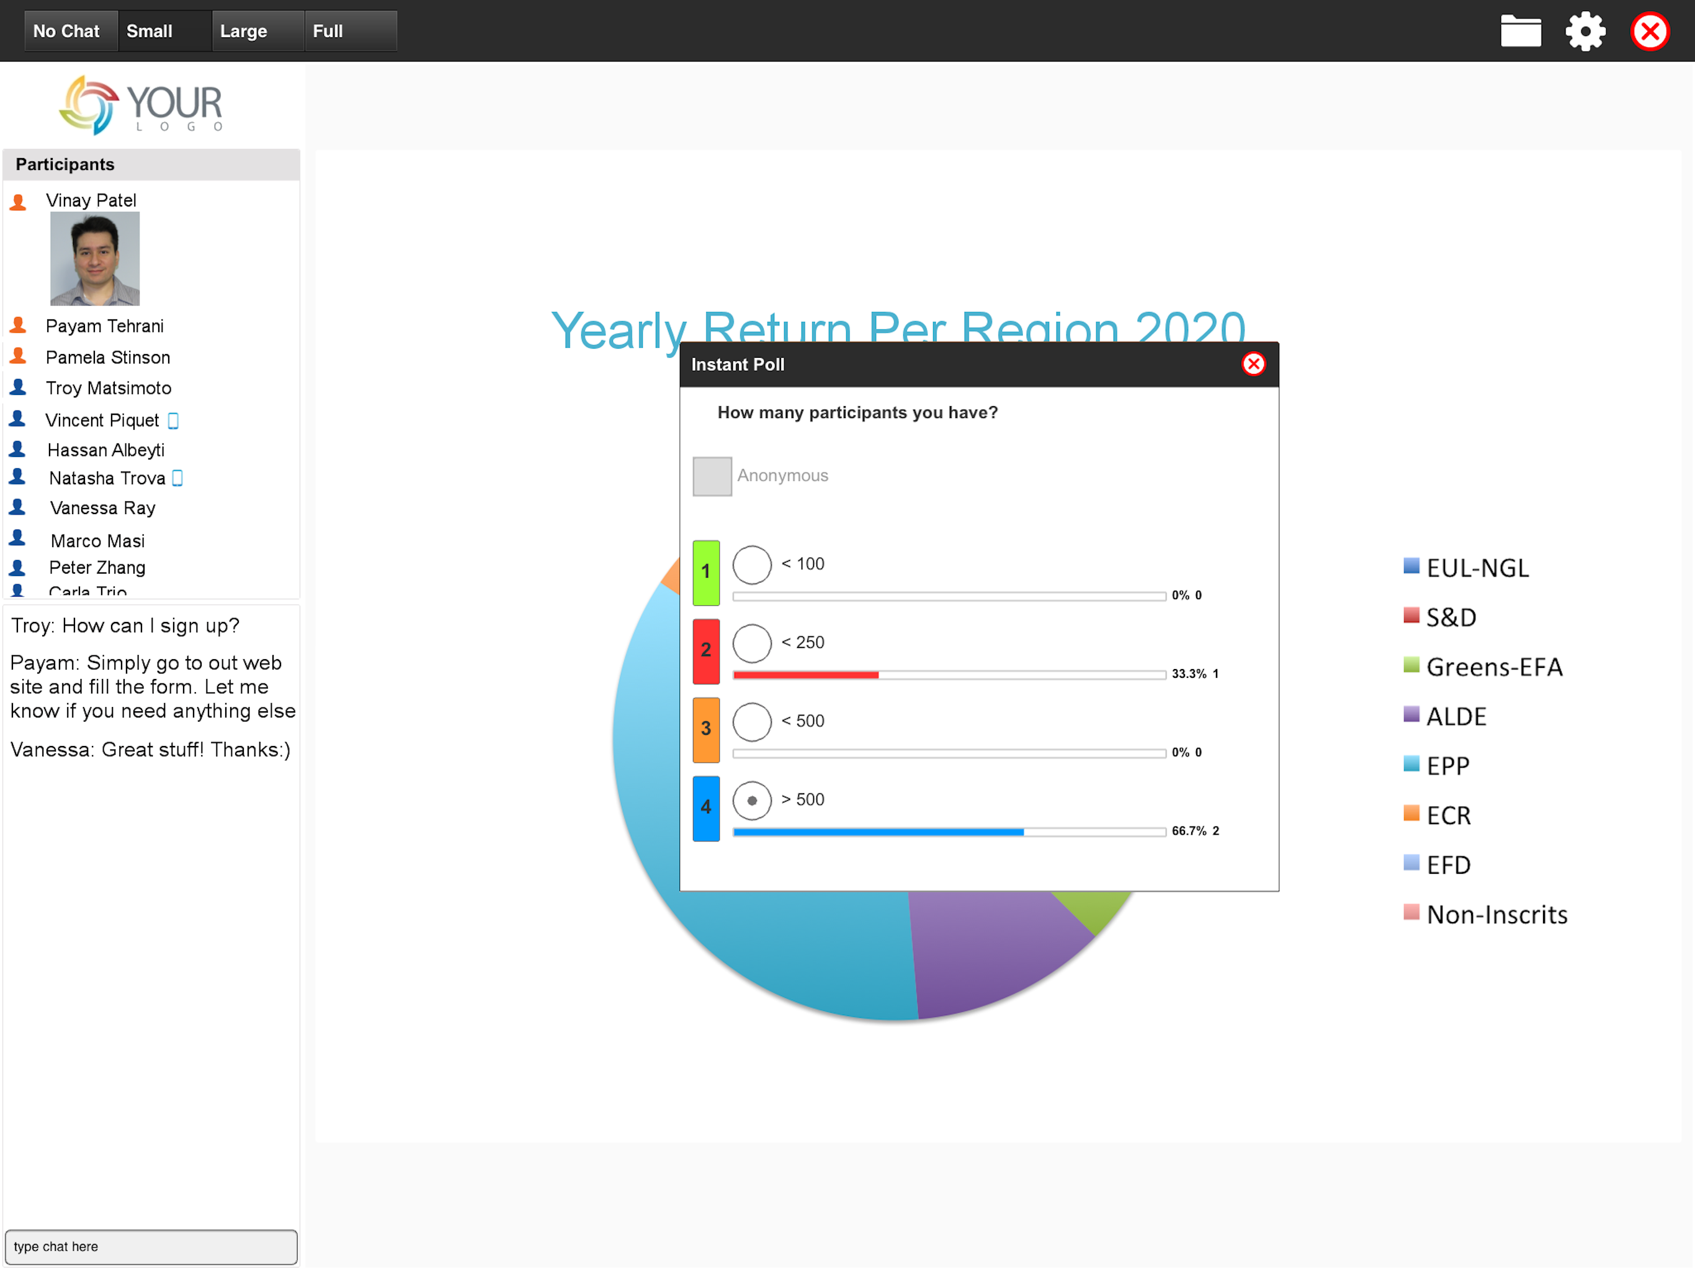Close the Instant Poll dialog
The height and width of the screenshot is (1270, 1695).
pyautogui.click(x=1253, y=364)
